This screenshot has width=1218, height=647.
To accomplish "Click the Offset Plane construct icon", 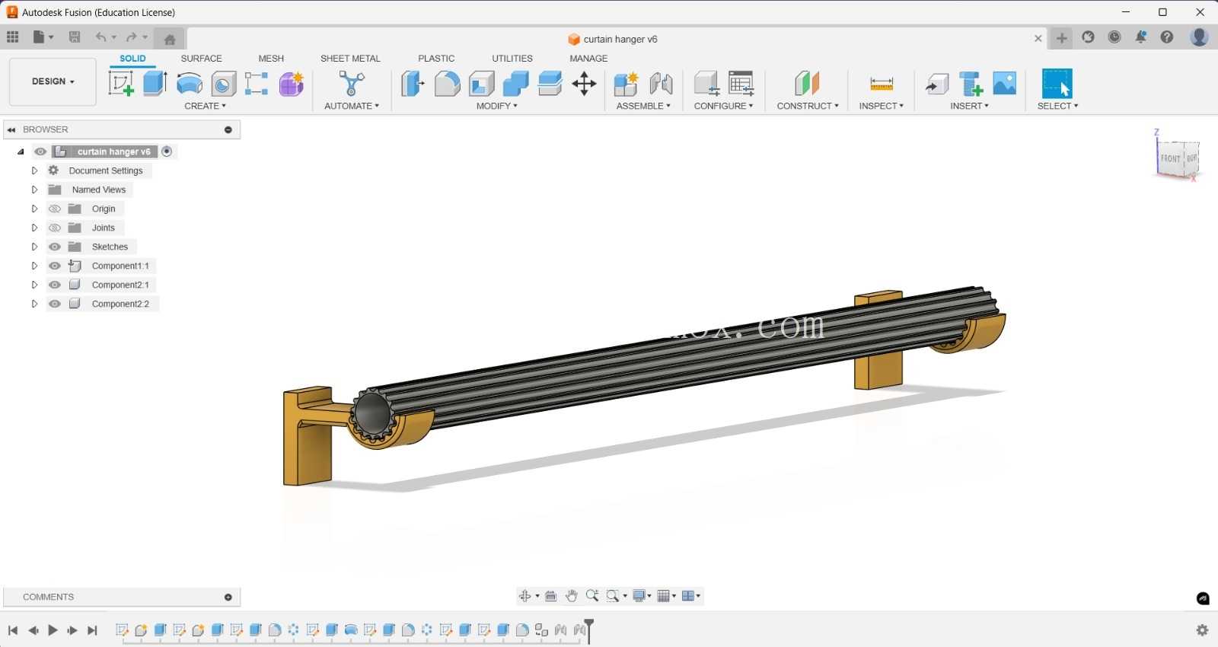I will click(807, 83).
